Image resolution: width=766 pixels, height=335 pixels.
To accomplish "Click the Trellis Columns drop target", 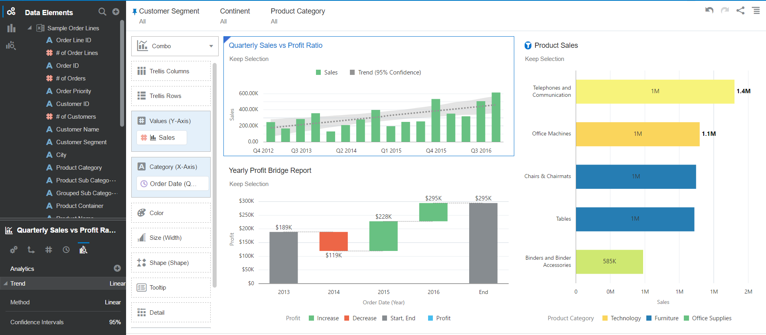I will coord(171,71).
